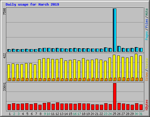Image resolution: width=150 pixels, height=117 pixels.
Task: Select the yellow "Visits" legend label
Action: point(147,64)
